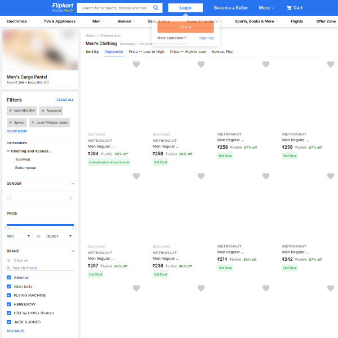
Task: Select Topwear category
Action: 23,159
